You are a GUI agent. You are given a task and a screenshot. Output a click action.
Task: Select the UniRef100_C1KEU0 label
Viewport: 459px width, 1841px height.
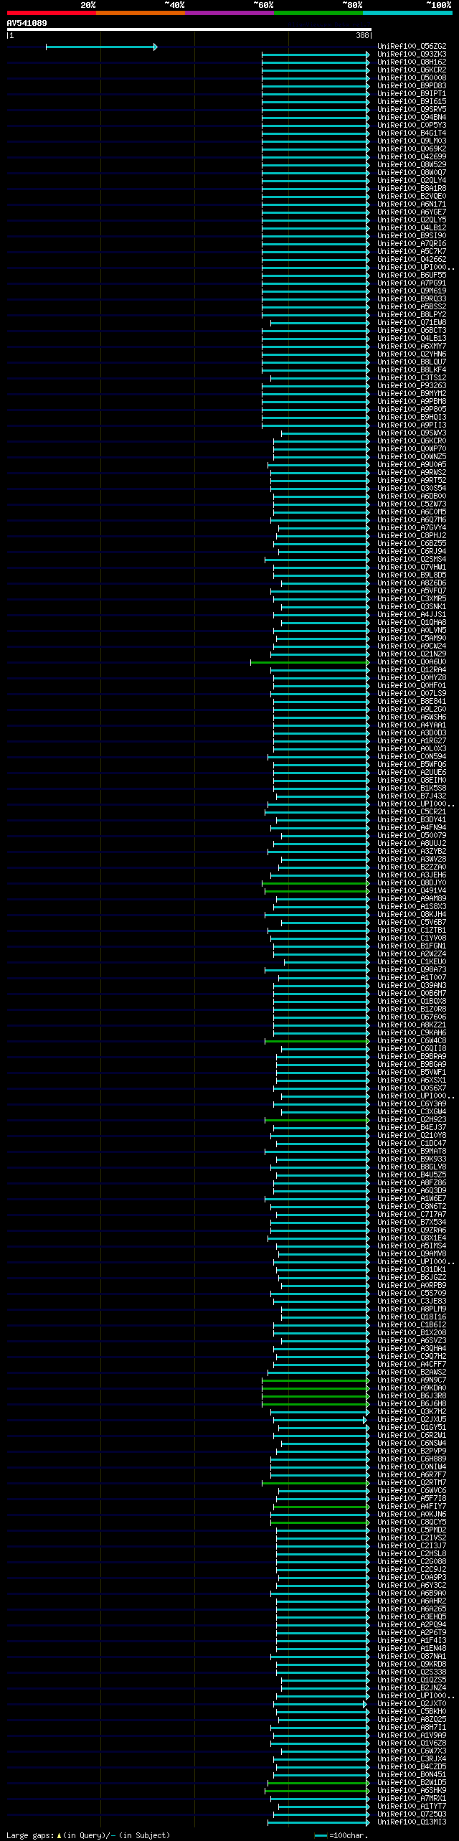click(x=412, y=962)
